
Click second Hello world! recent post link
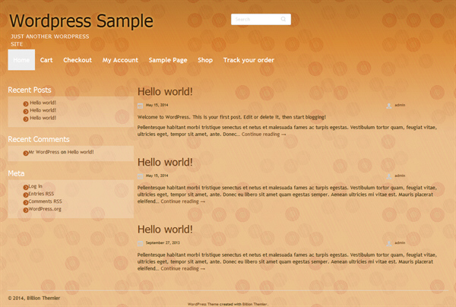[x=43, y=110]
